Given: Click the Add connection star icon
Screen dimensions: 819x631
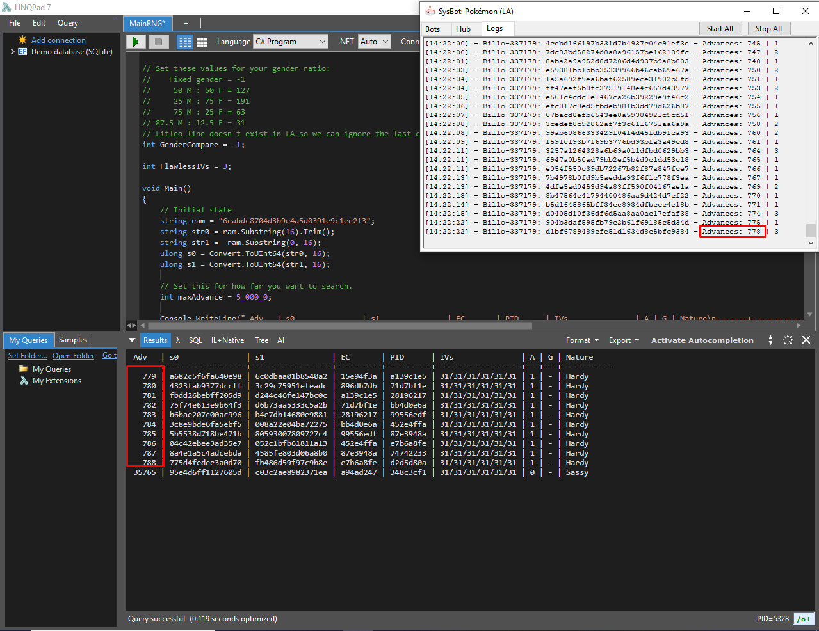Looking at the screenshot, I should [22, 40].
